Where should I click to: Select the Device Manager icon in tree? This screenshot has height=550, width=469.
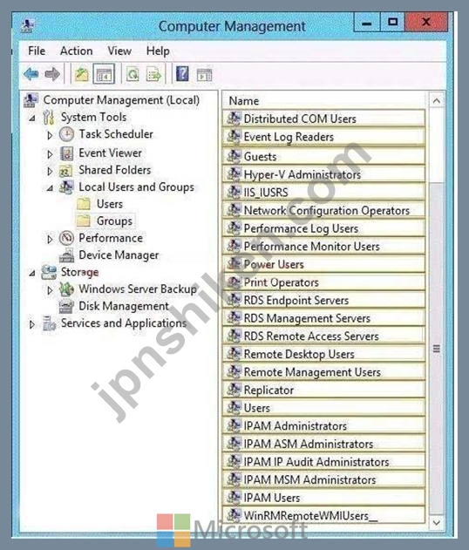pyautogui.click(x=66, y=255)
